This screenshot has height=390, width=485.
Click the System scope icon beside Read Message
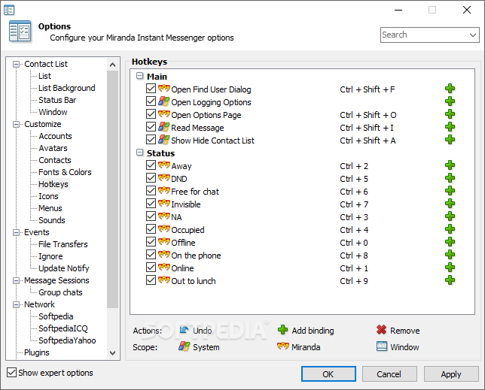coord(164,127)
